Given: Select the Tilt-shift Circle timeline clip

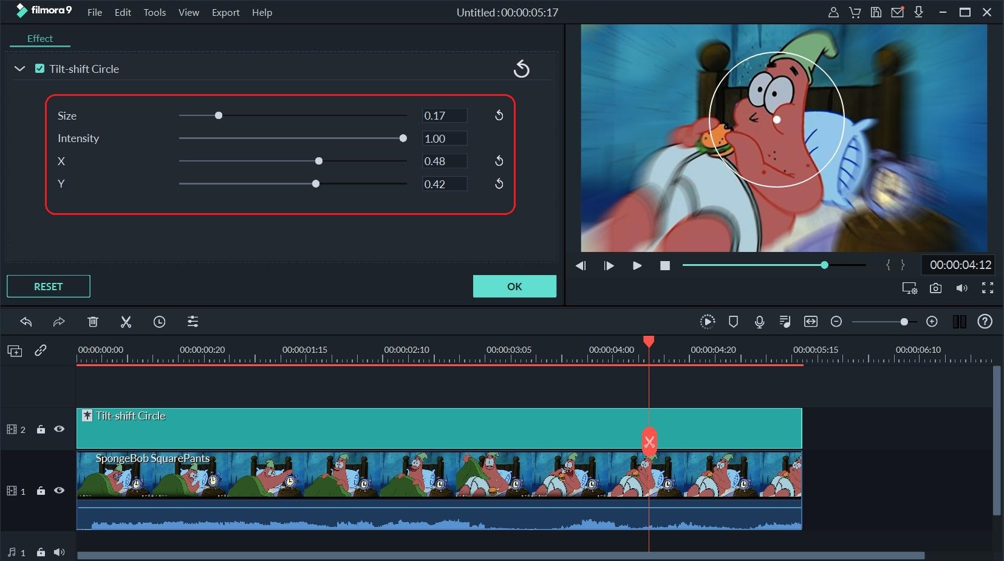Looking at the screenshot, I should click(x=439, y=428).
